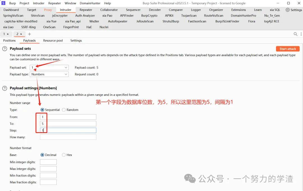Open the Nuclei extension tab
Viewport: 303px width, 191px height.
pos(104,27)
